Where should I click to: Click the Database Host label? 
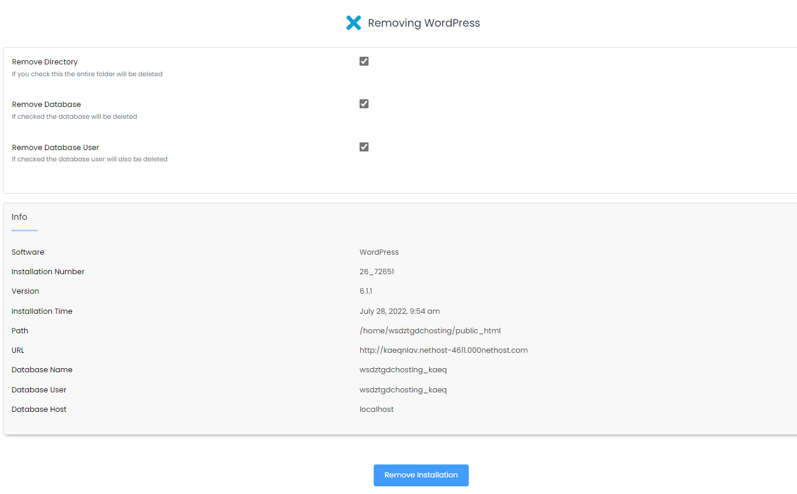click(x=39, y=409)
